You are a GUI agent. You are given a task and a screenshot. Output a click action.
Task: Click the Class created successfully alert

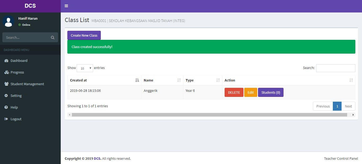coord(211,47)
